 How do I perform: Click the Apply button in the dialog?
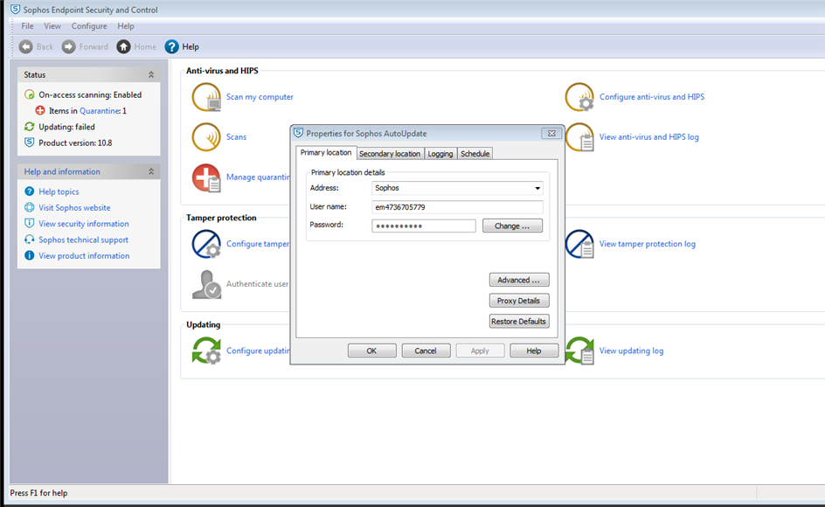coord(480,351)
